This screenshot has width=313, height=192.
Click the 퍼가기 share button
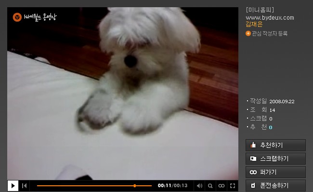(275, 172)
